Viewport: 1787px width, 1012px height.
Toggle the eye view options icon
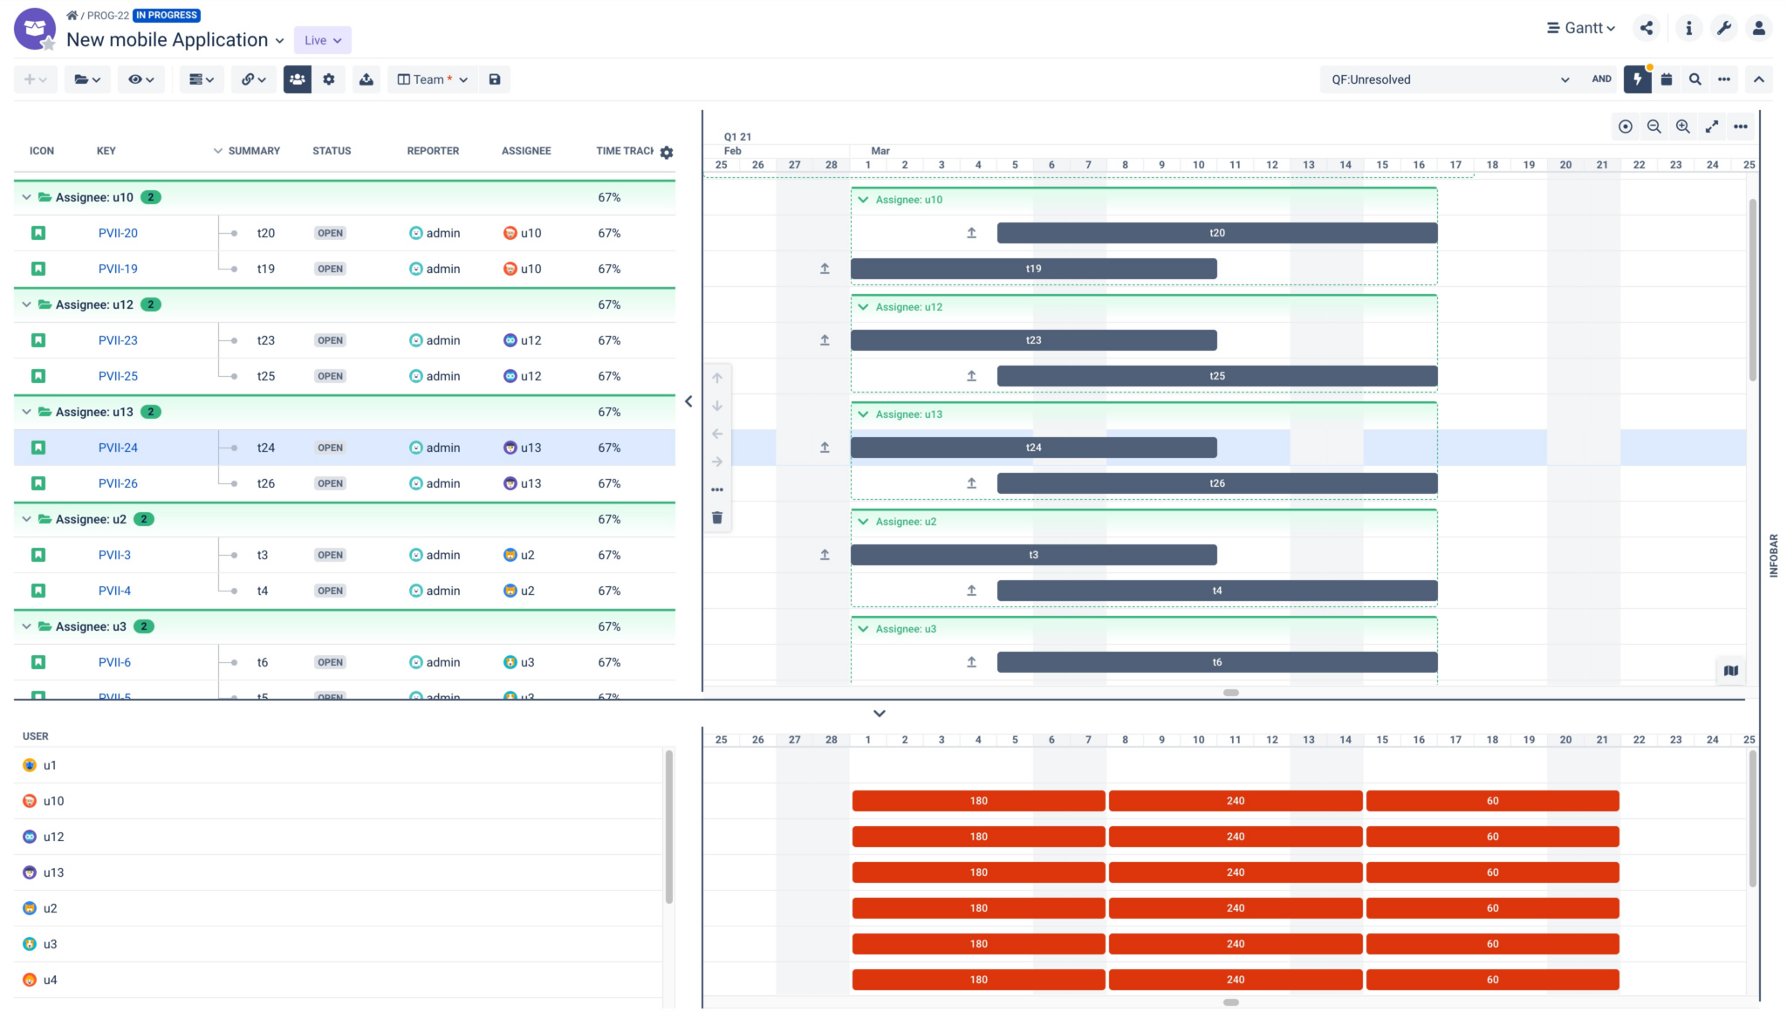point(137,79)
